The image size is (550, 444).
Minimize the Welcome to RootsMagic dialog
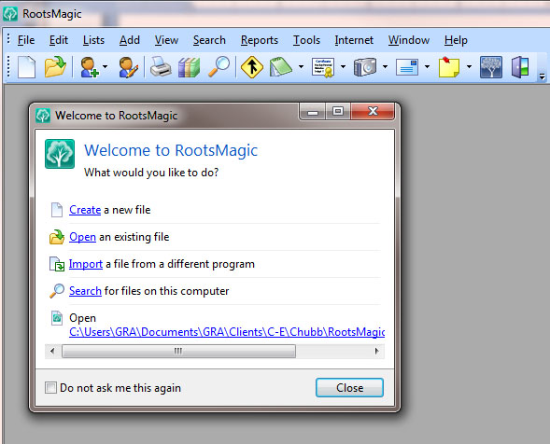pos(313,111)
